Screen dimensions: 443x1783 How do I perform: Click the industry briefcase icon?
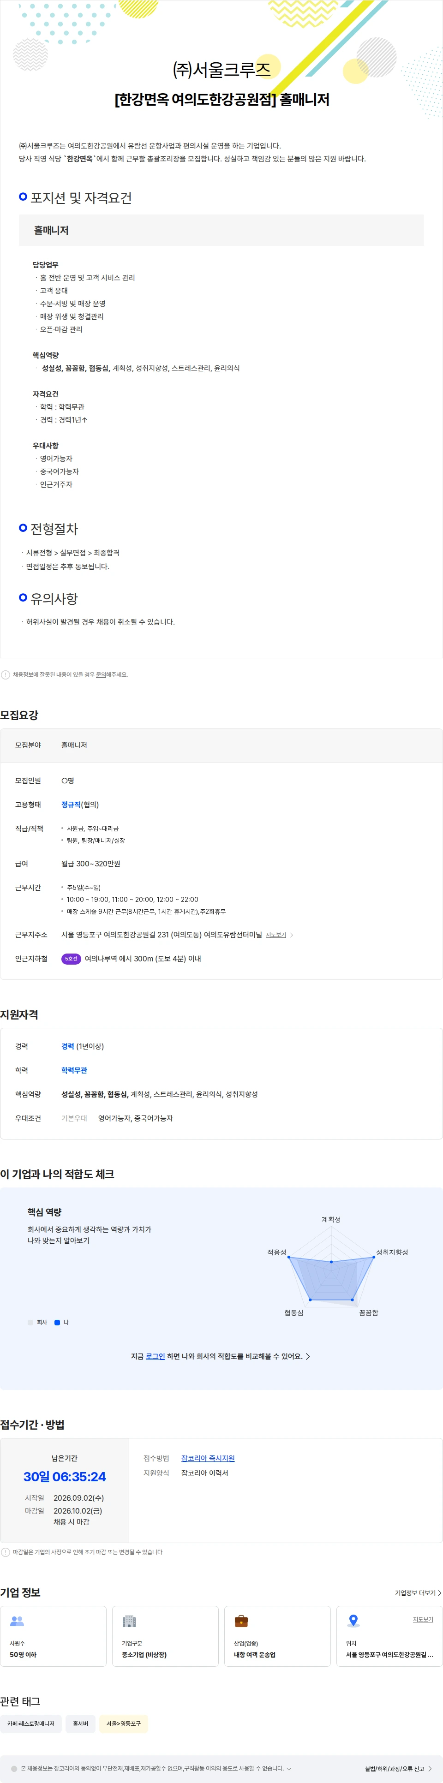tap(241, 1621)
